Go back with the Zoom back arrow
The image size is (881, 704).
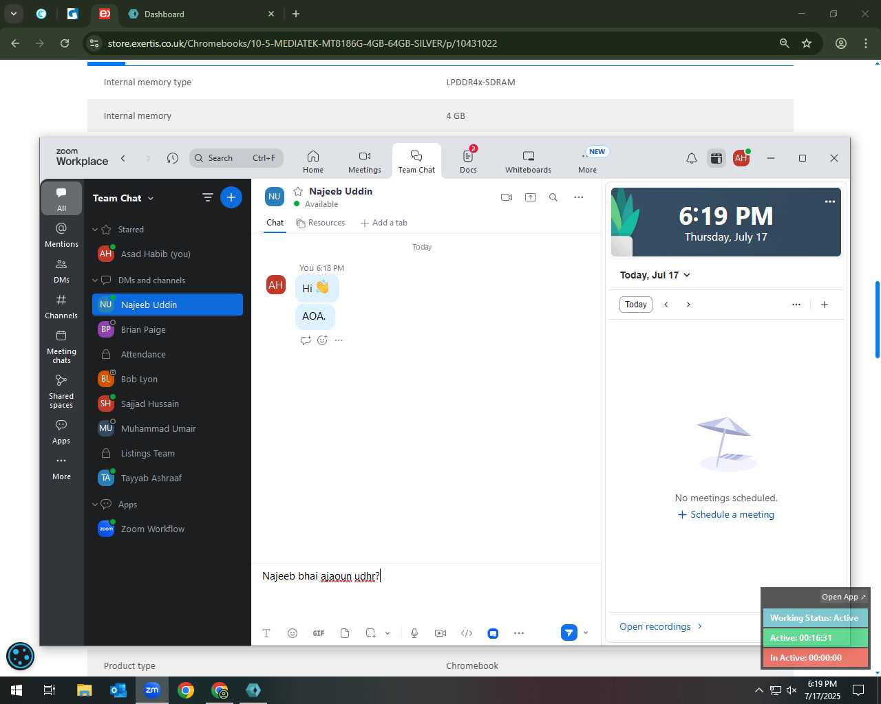click(x=123, y=158)
